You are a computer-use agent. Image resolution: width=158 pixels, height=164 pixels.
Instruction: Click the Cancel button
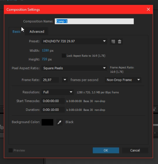click(135, 150)
